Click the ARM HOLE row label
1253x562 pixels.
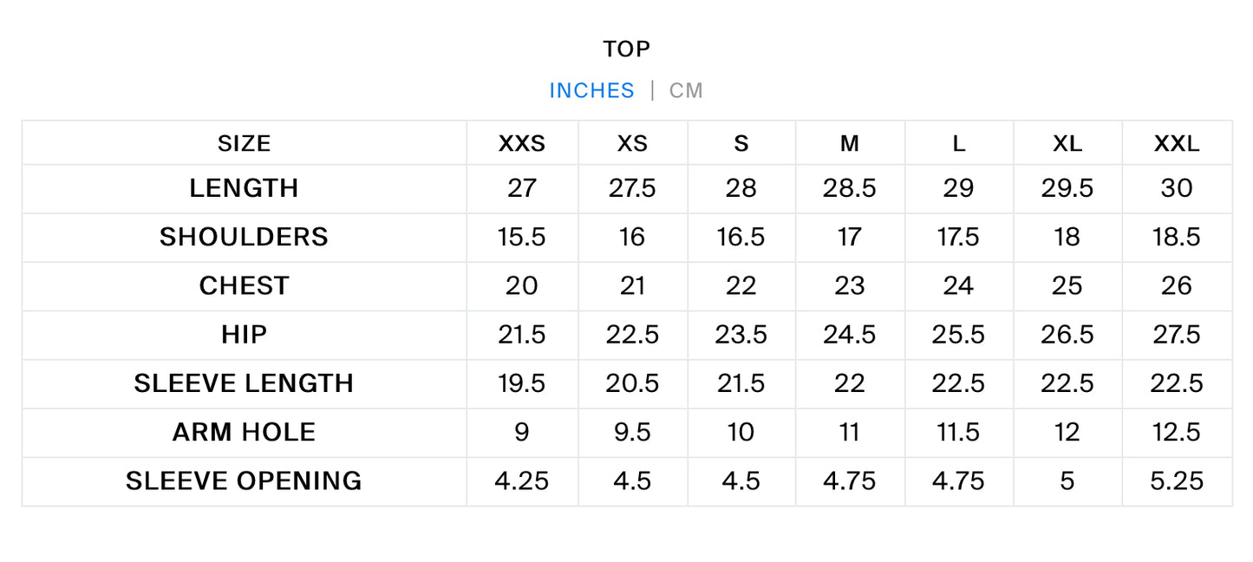click(245, 432)
